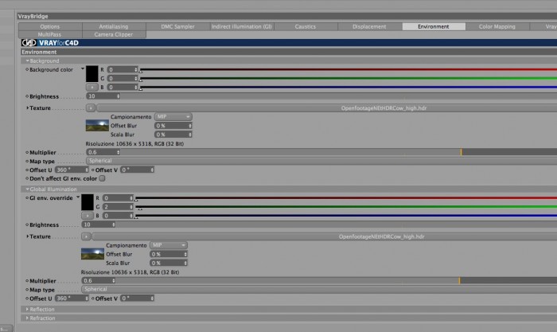The image size is (557, 332).
Task: Click the Global Illumination Multiplier slider bar
Action: pos(337,281)
